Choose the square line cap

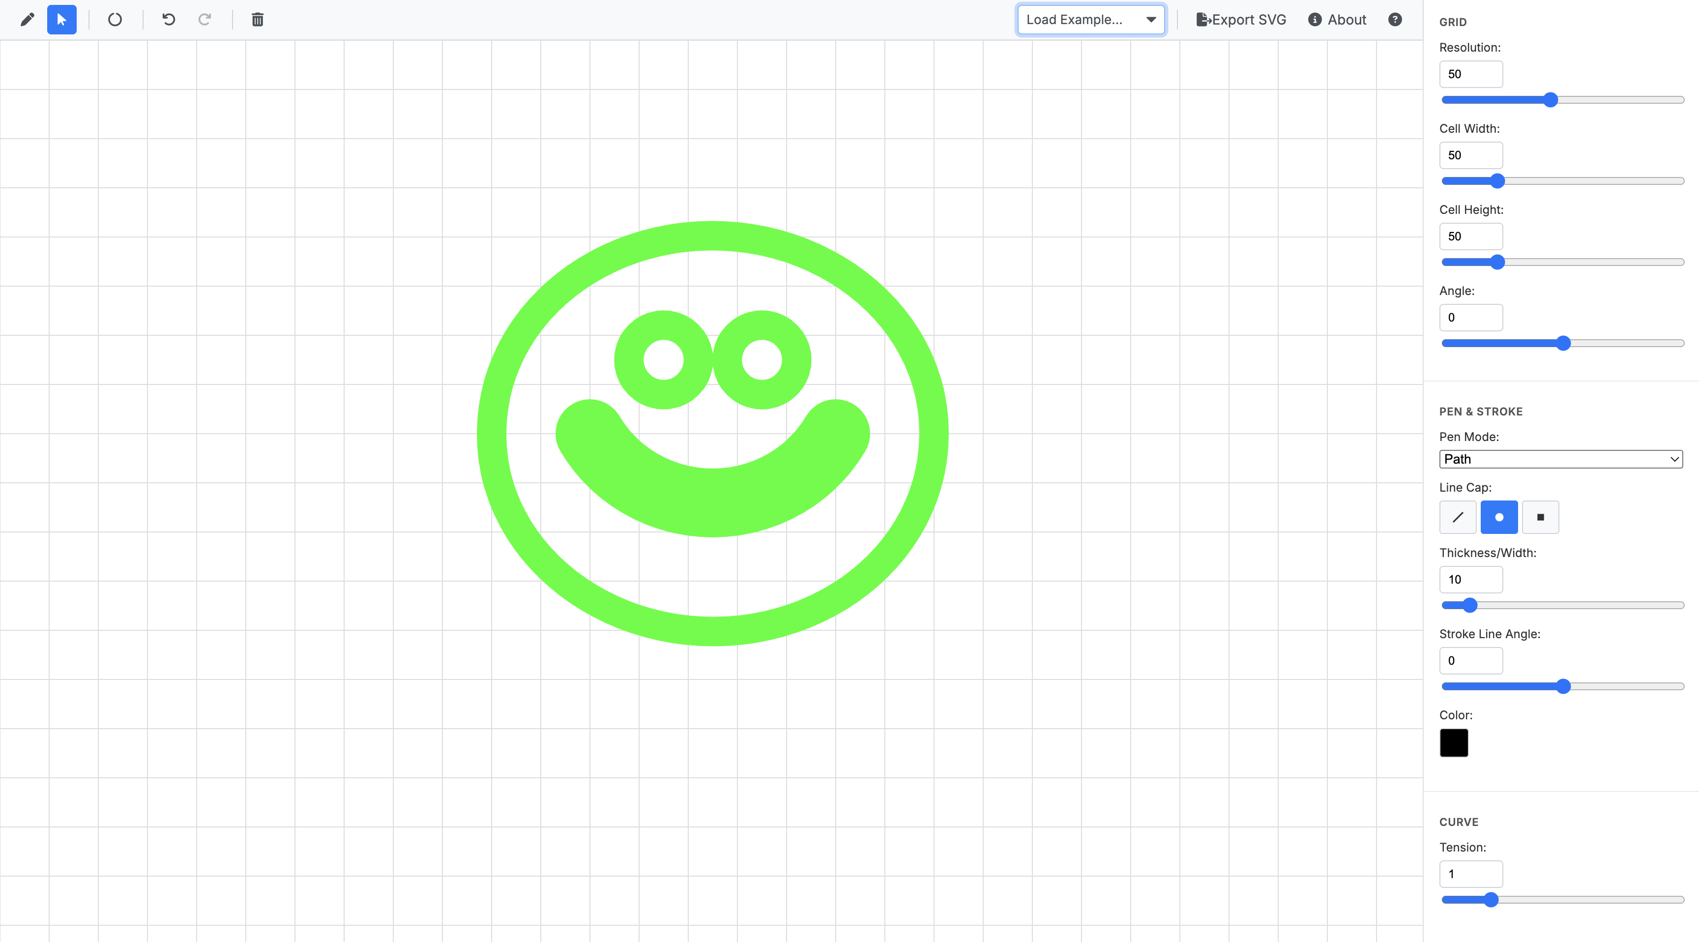(x=1541, y=517)
